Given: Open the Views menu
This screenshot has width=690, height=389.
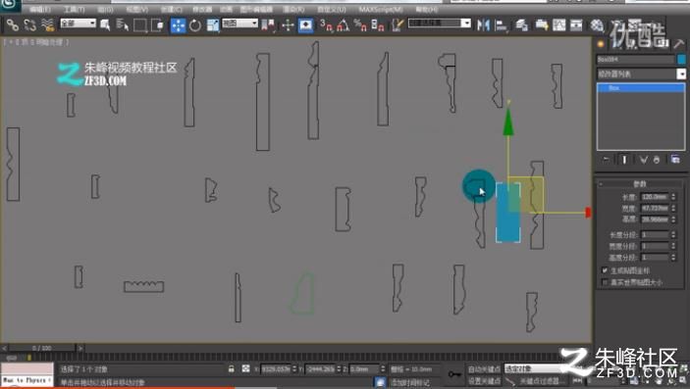Looking at the screenshot, I should pyautogui.click(x=137, y=9).
